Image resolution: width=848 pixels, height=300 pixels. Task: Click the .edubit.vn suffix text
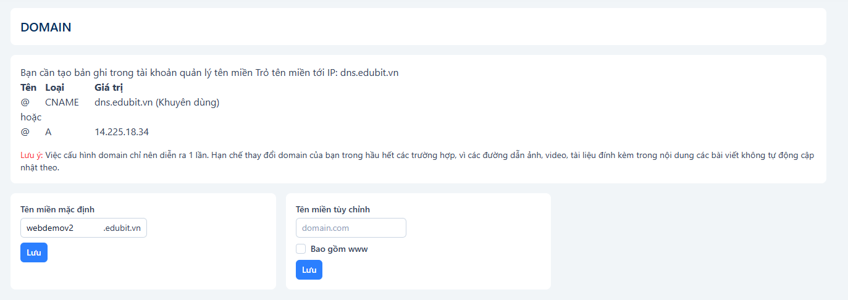pyautogui.click(x=122, y=228)
